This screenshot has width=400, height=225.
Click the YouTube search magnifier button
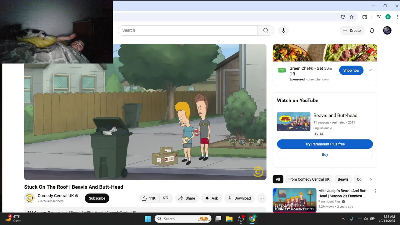[x=266, y=30]
